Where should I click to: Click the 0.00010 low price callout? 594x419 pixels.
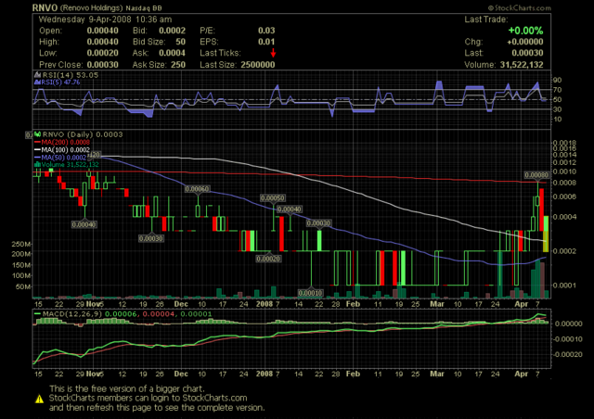pyautogui.click(x=310, y=293)
